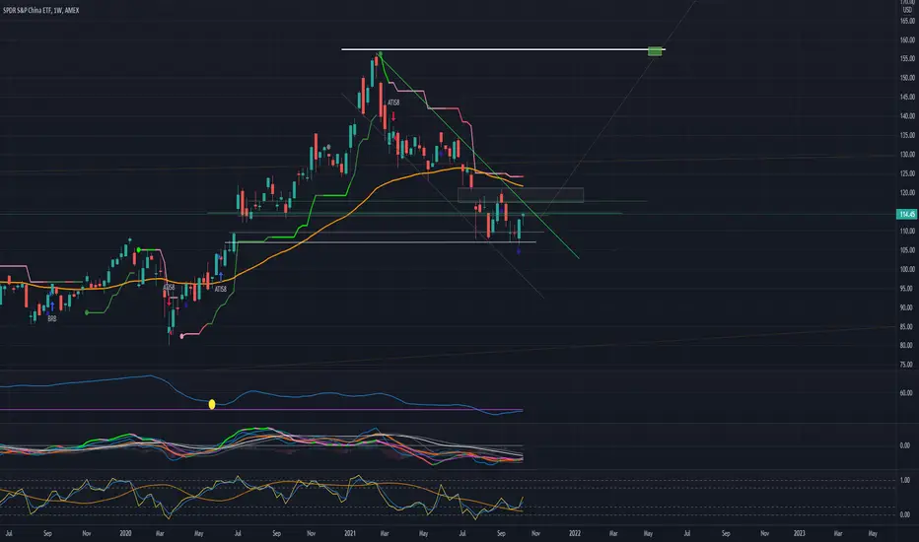Click the red down arrow below ATIS8
This screenshot has width=919, height=542.
click(393, 116)
